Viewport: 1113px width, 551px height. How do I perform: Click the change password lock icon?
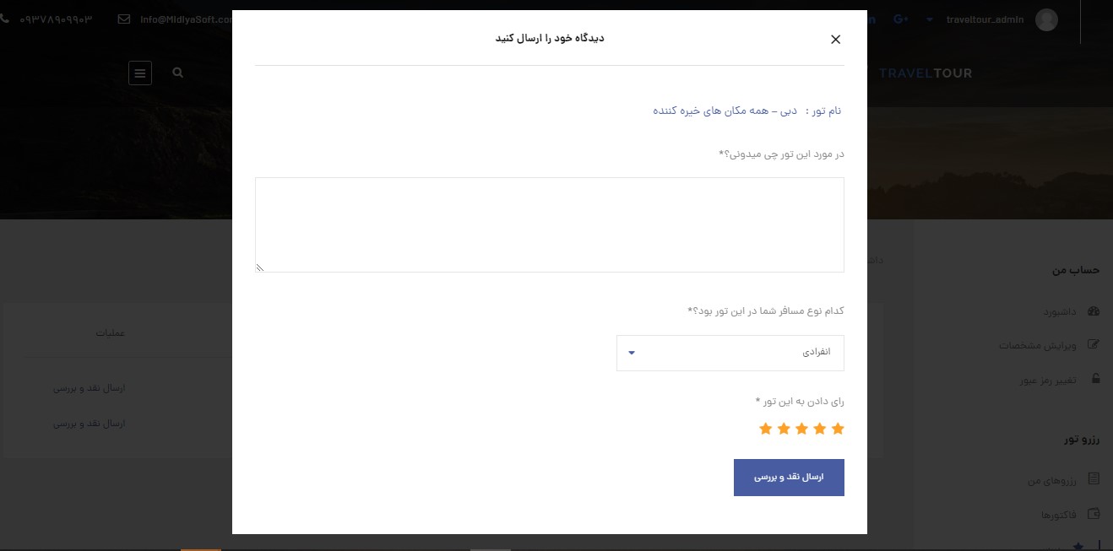[x=1095, y=379]
